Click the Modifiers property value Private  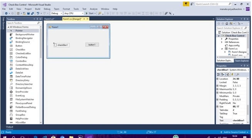point(236,96)
